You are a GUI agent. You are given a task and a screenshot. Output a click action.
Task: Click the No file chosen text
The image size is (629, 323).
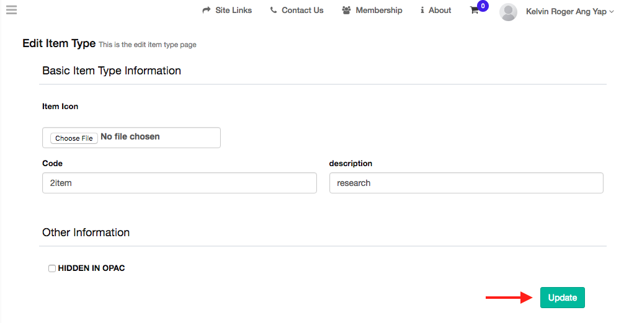pos(130,136)
